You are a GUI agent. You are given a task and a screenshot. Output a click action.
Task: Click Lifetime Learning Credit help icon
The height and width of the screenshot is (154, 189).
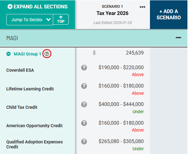pos(84,86)
